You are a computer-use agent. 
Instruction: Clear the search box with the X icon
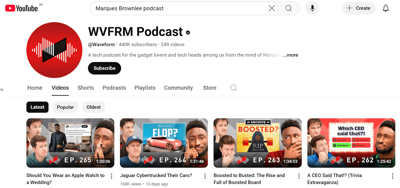tap(272, 8)
